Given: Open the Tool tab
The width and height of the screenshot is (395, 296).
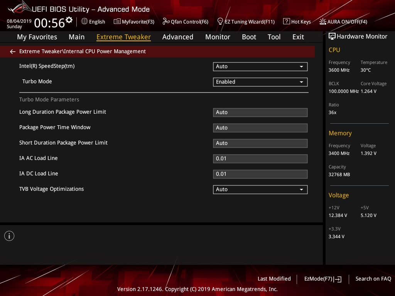Looking at the screenshot, I should (274, 37).
